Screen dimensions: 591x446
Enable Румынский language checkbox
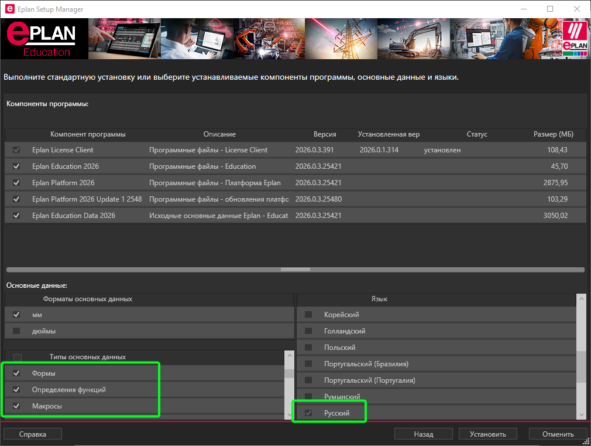tap(308, 396)
